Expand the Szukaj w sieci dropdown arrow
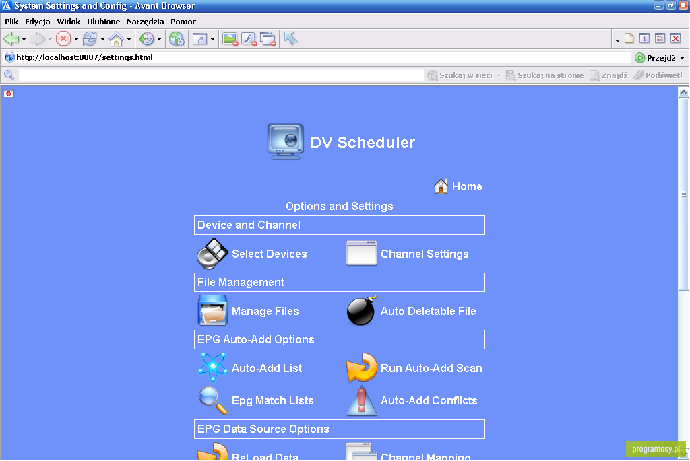Screen dimensions: 690x461 click(499, 75)
